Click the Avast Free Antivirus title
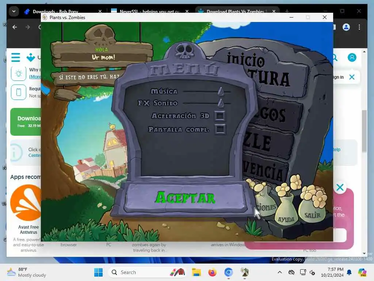374x281 pixels. coord(28,229)
